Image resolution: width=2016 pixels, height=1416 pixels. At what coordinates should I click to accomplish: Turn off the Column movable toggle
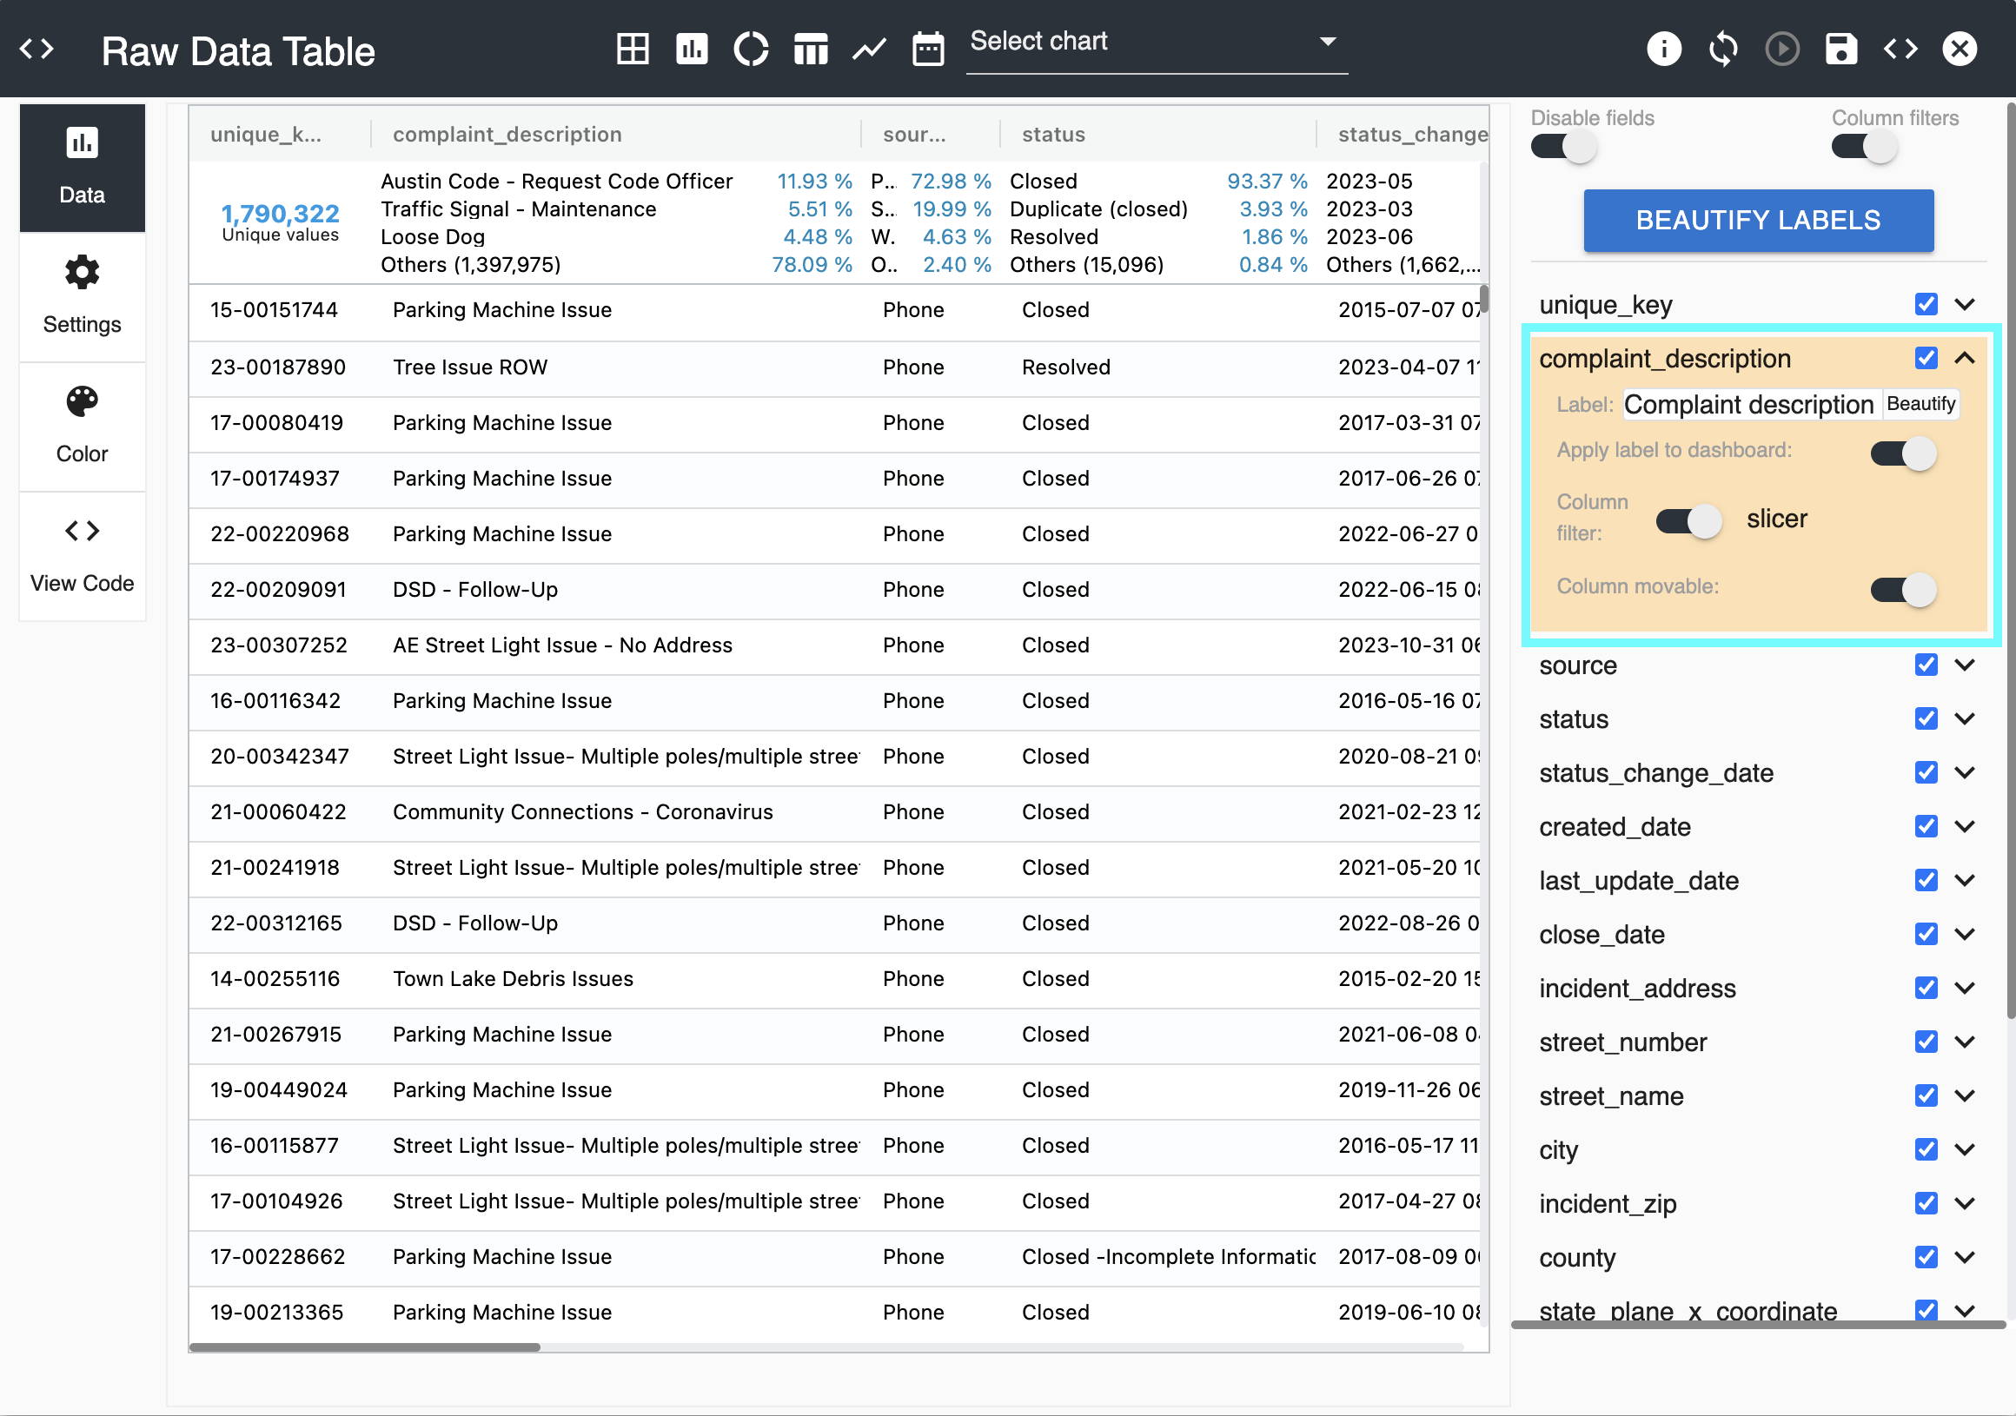point(1902,589)
